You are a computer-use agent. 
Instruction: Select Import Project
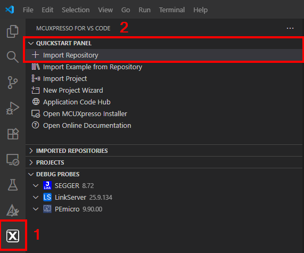(163, 79)
